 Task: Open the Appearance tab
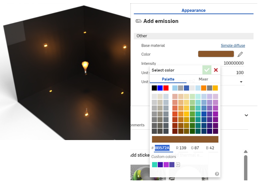coord(193,10)
